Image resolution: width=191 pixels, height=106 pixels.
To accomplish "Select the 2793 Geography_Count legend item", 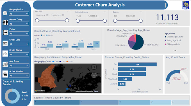I will click(x=62, y=62).
